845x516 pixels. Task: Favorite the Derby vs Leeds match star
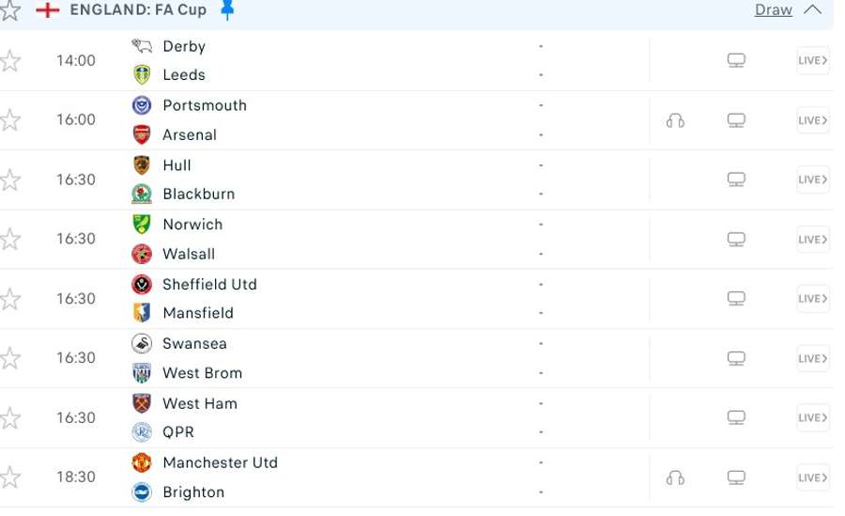coord(10,61)
